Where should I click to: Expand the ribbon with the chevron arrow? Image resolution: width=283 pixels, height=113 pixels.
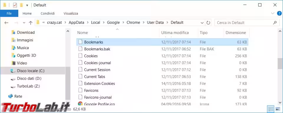click(x=273, y=13)
